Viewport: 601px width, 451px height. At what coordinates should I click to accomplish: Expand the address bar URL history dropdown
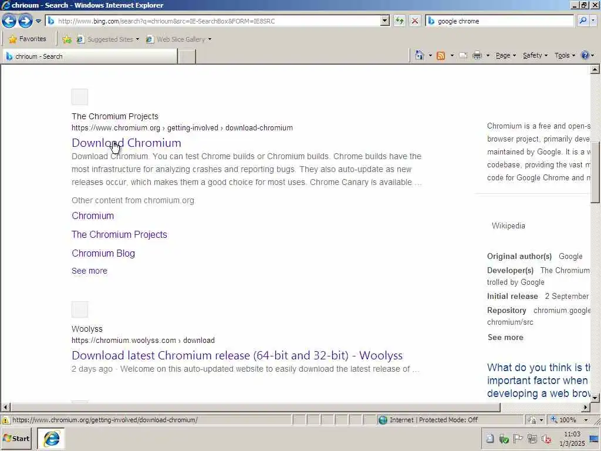tap(385, 21)
